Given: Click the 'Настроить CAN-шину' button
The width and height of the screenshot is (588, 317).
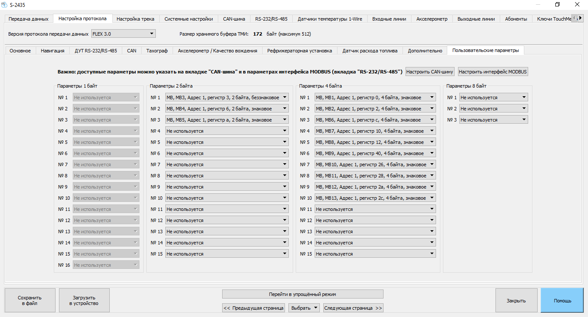Looking at the screenshot, I should pos(430,72).
